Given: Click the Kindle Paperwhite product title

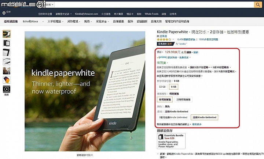Looking at the screenshot, I should [x=203, y=32].
